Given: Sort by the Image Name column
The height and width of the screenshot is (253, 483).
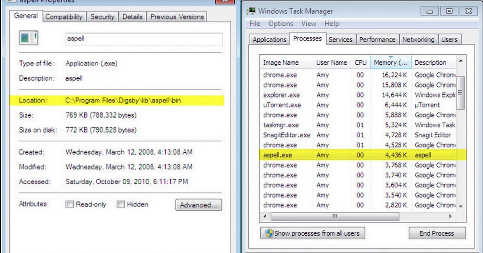Looking at the screenshot, I should point(286,63).
